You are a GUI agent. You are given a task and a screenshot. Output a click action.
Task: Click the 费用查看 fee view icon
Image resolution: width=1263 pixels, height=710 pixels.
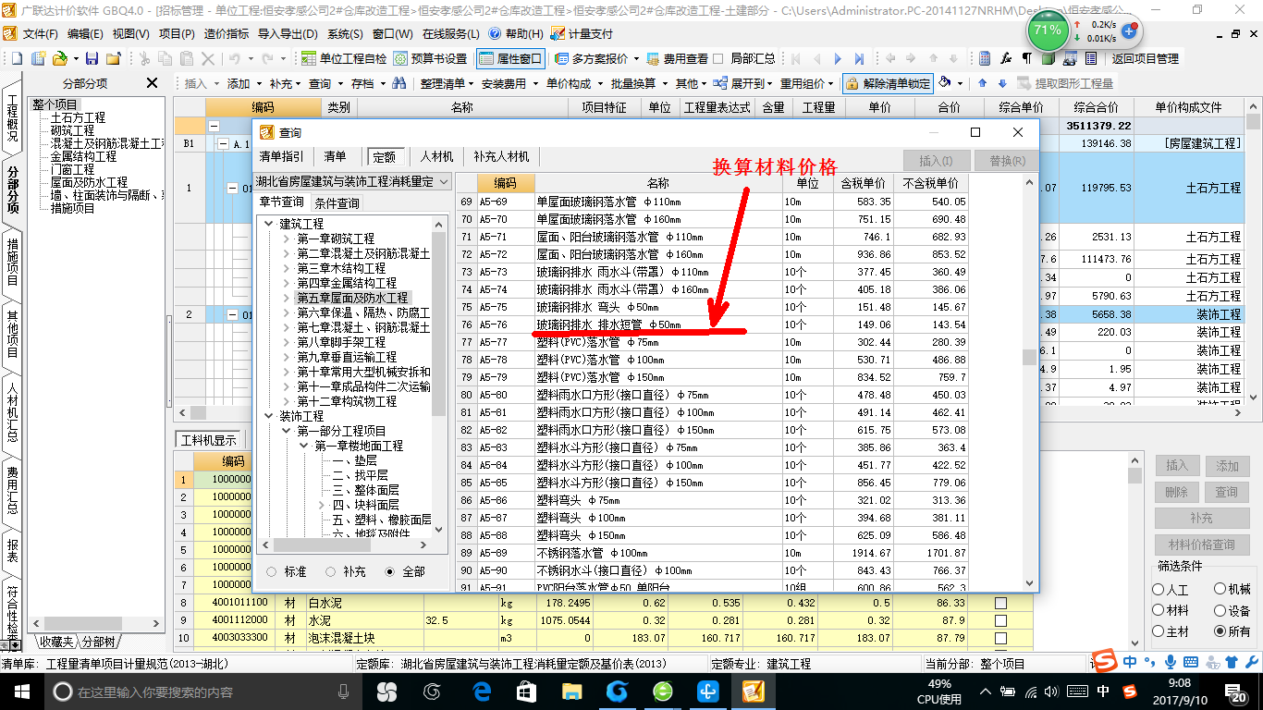[x=655, y=58]
